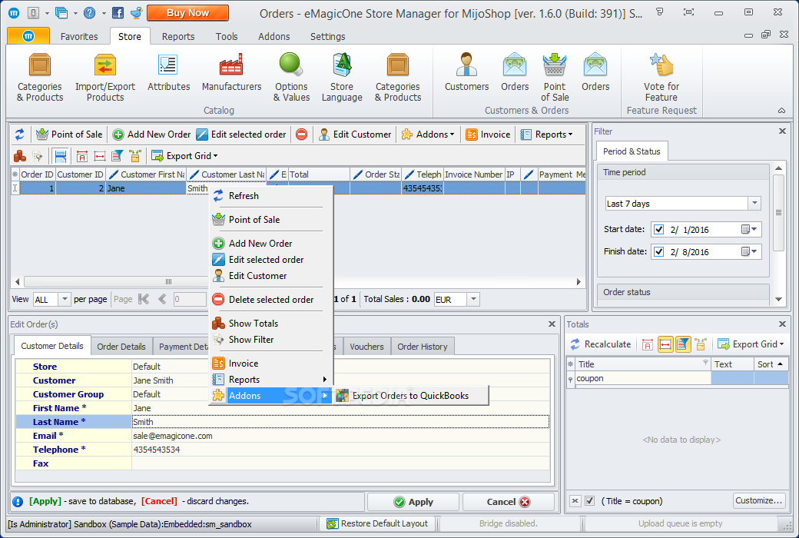Open the Finish date calendar dropdown
The image size is (799, 538).
point(749,252)
